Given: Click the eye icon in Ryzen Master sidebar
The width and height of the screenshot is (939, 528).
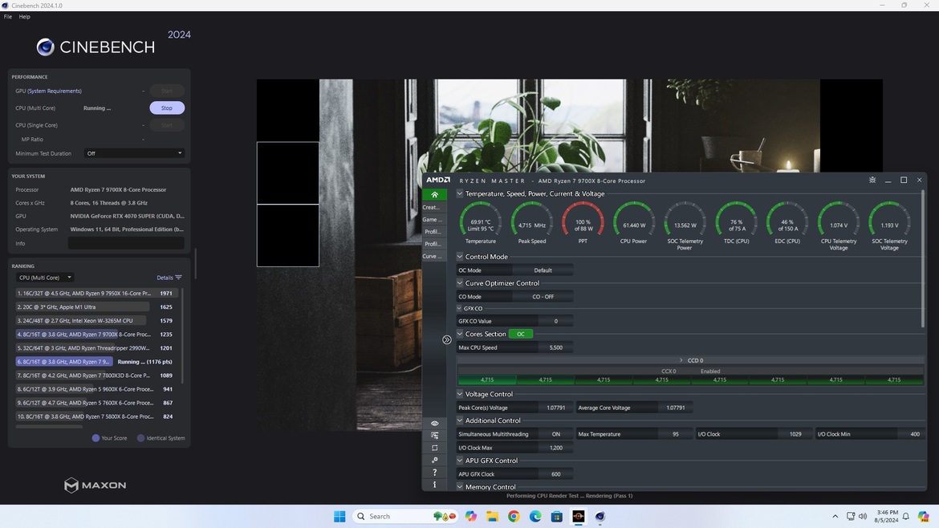Looking at the screenshot, I should (434, 423).
